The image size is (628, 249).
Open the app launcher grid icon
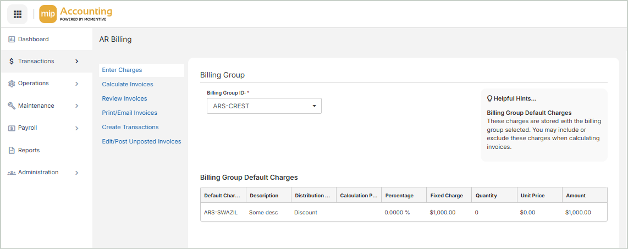click(17, 14)
